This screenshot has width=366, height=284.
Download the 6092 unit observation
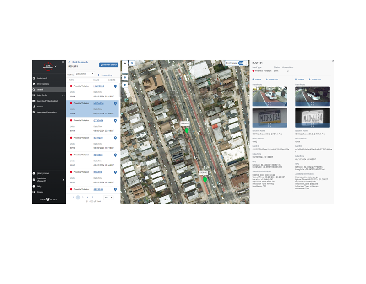272,79
